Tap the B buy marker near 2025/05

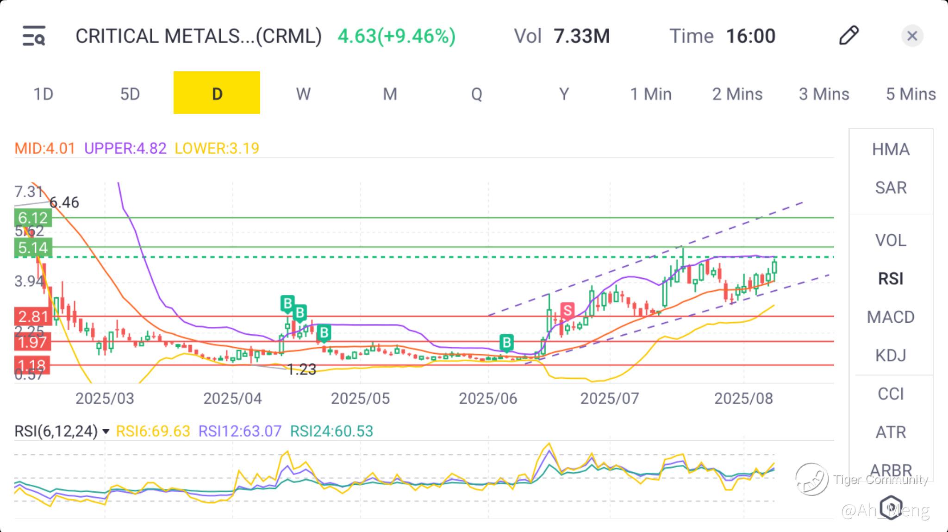324,332
